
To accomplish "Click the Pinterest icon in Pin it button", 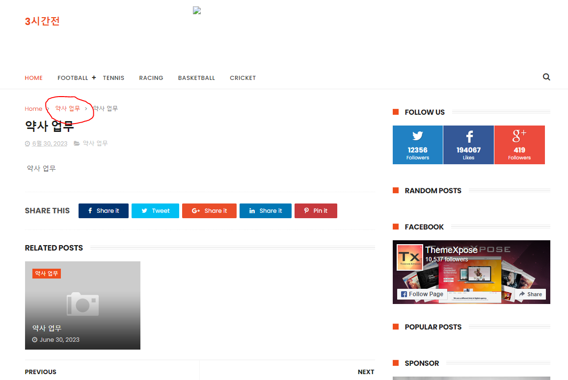I will coord(306,210).
